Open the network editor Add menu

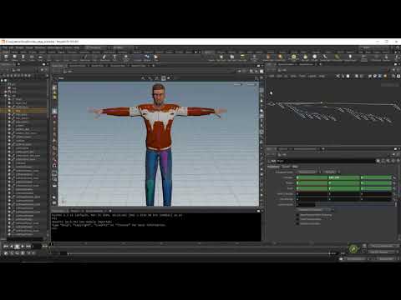272,76
